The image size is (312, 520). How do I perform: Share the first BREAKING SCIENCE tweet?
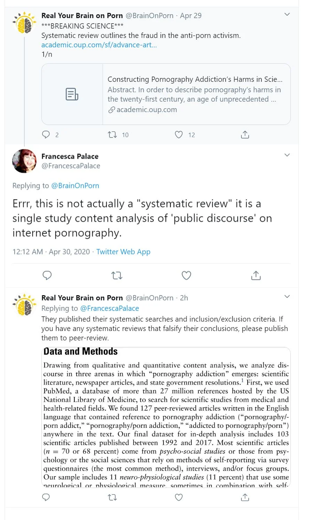tap(245, 135)
